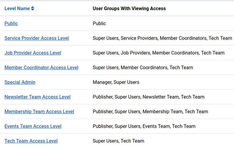Click the groups cell listing Events Team
Image resolution: width=234 pixels, height=148 pixels.
point(144,126)
